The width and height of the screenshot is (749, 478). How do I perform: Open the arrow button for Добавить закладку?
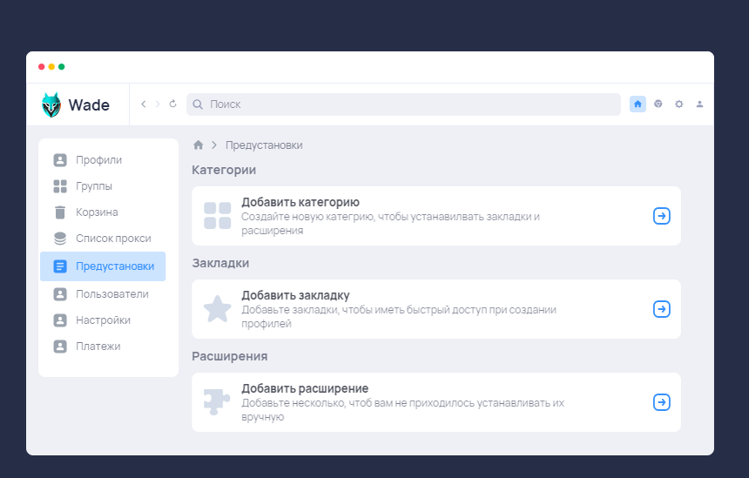pyautogui.click(x=662, y=309)
